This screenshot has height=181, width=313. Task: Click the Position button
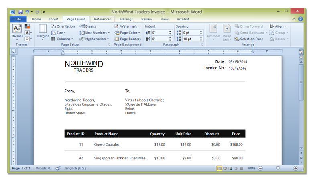pyautogui.click(x=213, y=33)
